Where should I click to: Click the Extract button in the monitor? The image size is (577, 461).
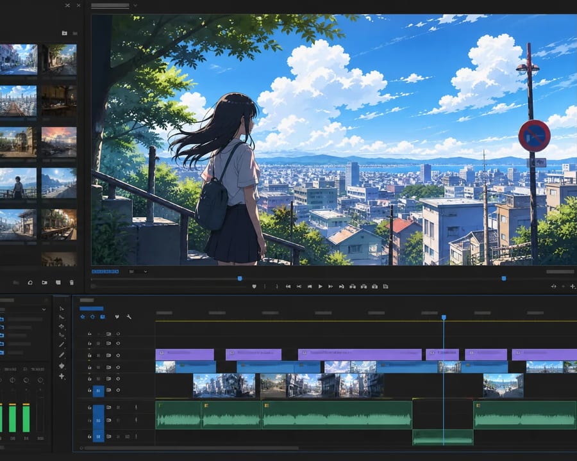pyautogui.click(x=364, y=286)
